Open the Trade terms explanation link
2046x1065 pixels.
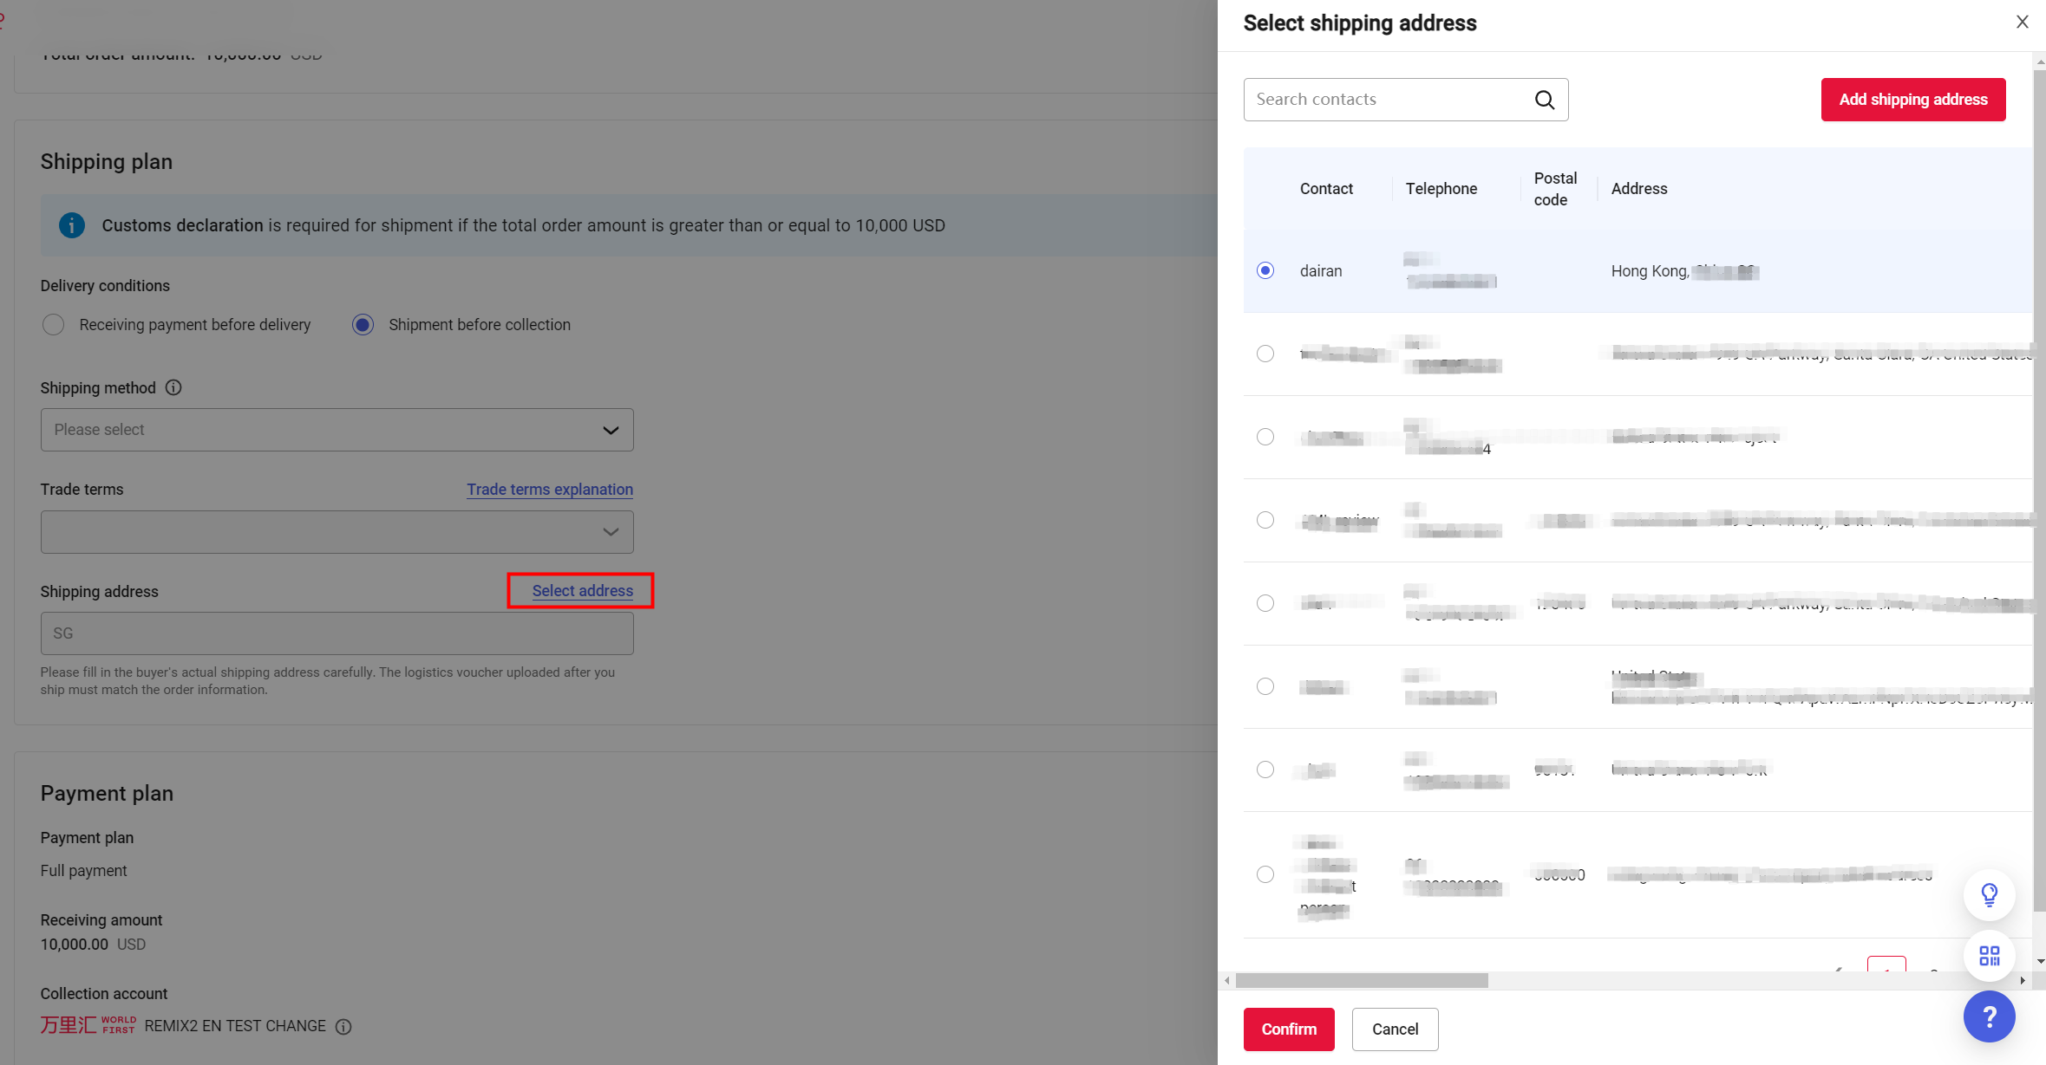click(549, 490)
